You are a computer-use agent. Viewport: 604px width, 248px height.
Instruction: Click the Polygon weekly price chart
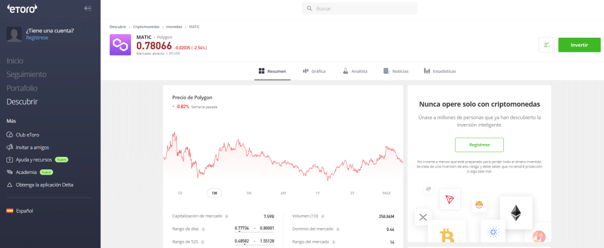[283, 157]
